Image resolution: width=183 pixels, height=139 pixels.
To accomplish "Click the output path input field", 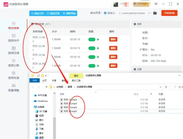I will click(x=132, y=13).
